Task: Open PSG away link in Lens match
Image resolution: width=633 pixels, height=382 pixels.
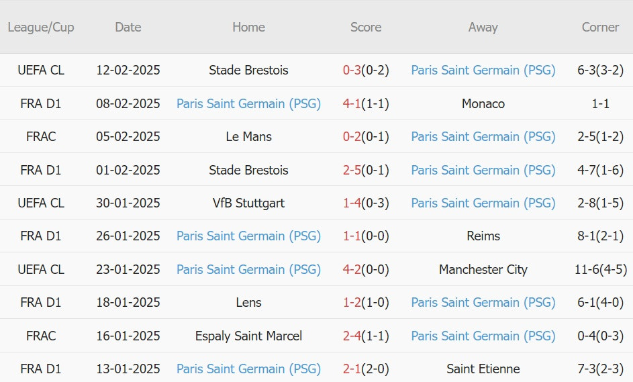Action: 483,303
